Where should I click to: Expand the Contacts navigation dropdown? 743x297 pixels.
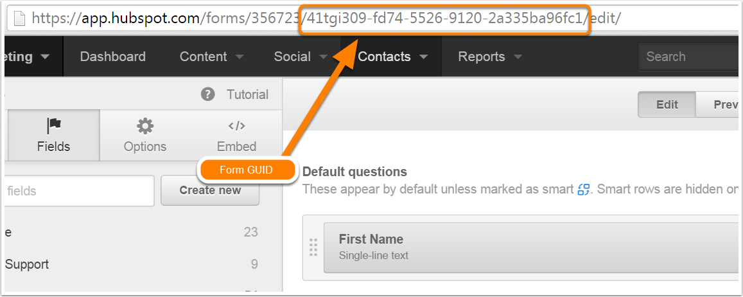pos(392,57)
